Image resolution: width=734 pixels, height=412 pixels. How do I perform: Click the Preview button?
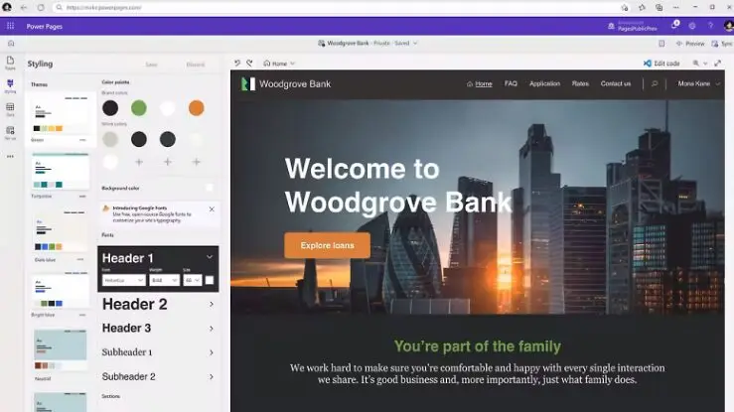coord(690,43)
